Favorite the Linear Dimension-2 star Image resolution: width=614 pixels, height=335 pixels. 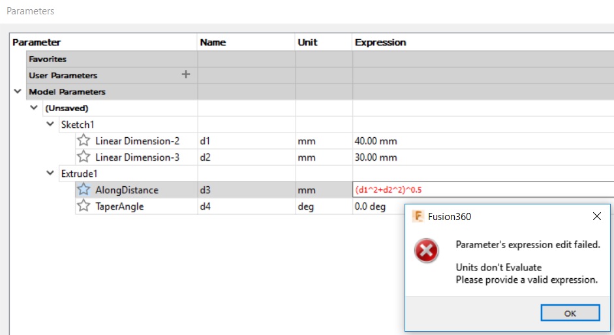[84, 140]
